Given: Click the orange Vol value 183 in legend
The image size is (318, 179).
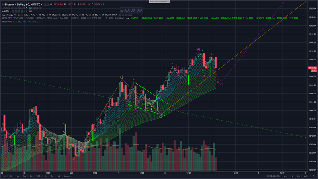Looking at the screenshot, I should click(x=31, y=11).
